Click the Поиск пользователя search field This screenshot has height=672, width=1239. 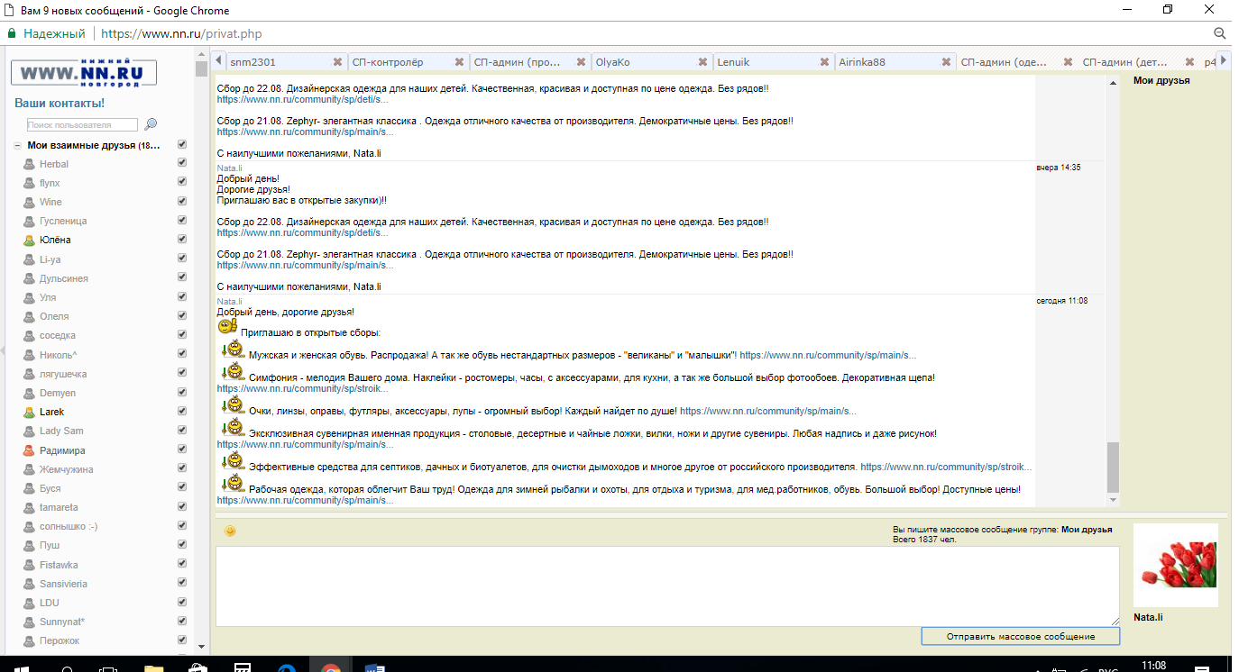tap(82, 125)
